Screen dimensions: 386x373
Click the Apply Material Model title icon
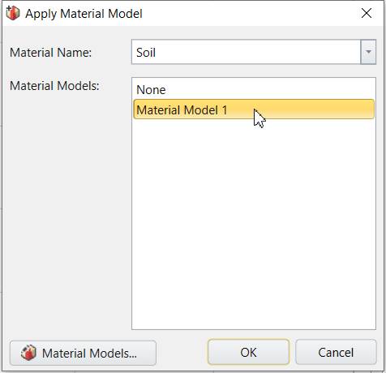click(x=13, y=13)
